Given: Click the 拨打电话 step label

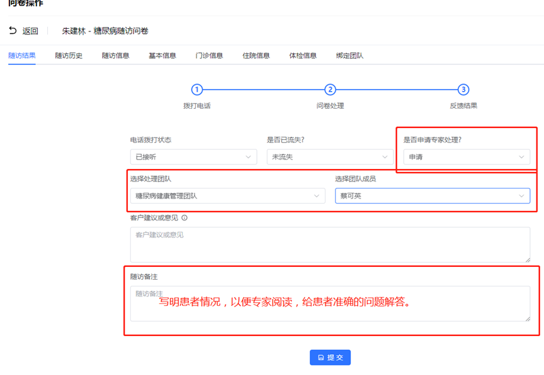Looking at the screenshot, I should [x=196, y=106].
